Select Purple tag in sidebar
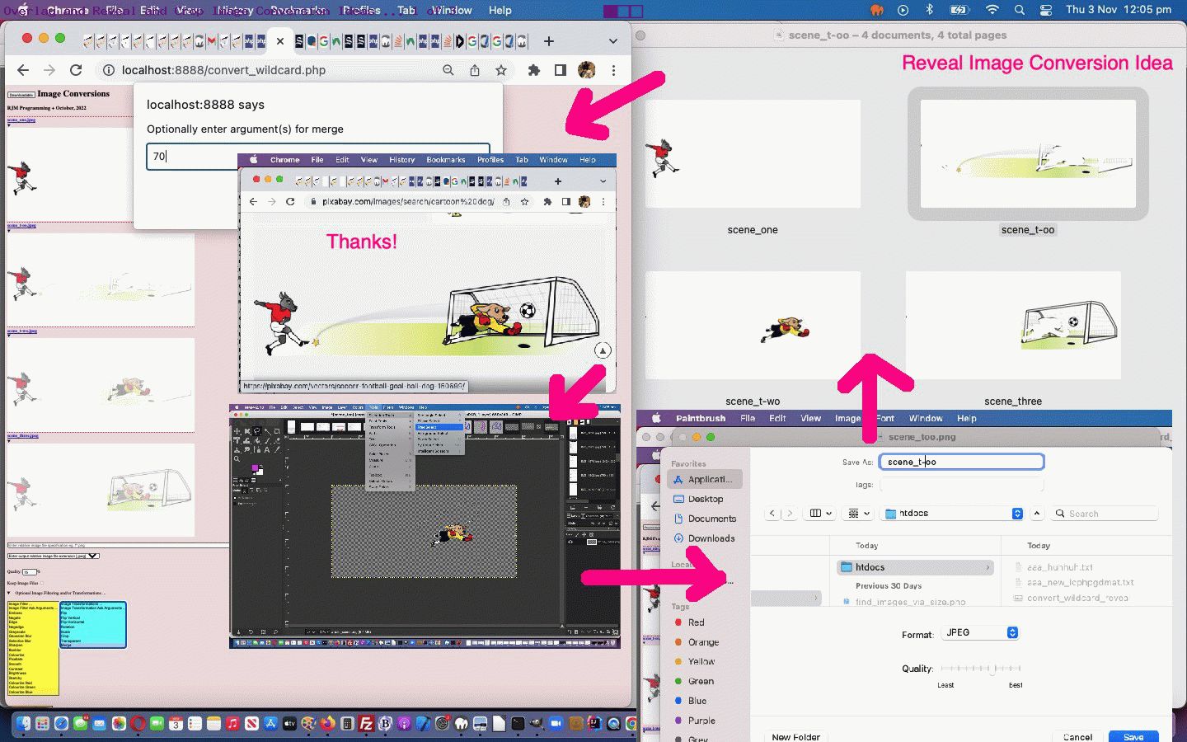 tap(695, 721)
